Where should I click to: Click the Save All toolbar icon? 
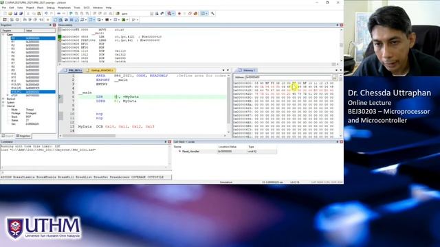pyautogui.click(x=21, y=14)
